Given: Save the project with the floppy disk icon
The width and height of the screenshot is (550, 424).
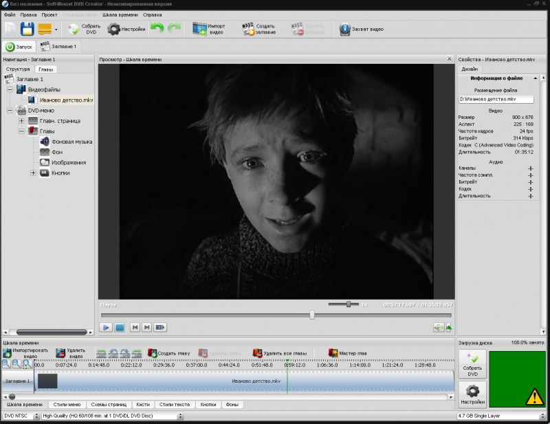Looking at the screenshot, I should [x=27, y=29].
